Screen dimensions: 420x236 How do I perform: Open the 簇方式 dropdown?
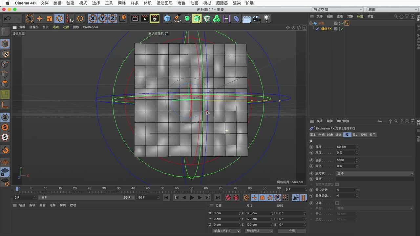click(x=374, y=173)
